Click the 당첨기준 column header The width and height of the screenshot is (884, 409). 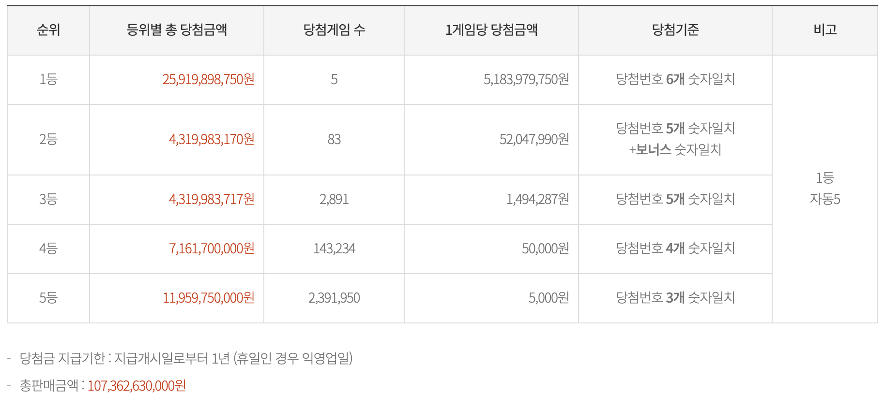point(675,30)
